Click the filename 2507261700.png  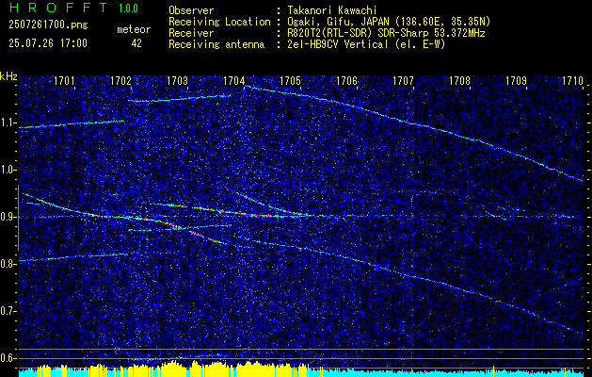pos(48,25)
